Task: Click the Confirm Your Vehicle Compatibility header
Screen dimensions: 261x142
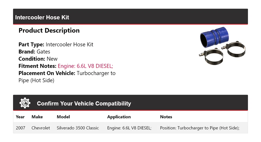Action: click(84, 104)
